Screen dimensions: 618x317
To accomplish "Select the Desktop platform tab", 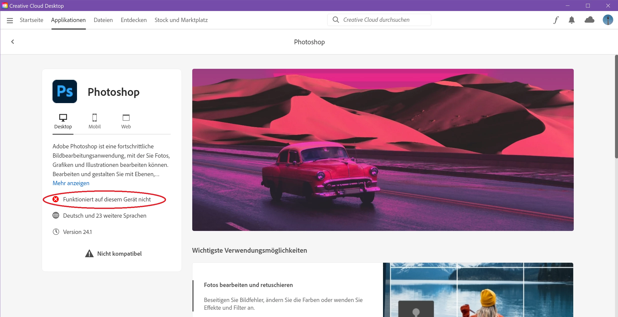I will click(63, 121).
